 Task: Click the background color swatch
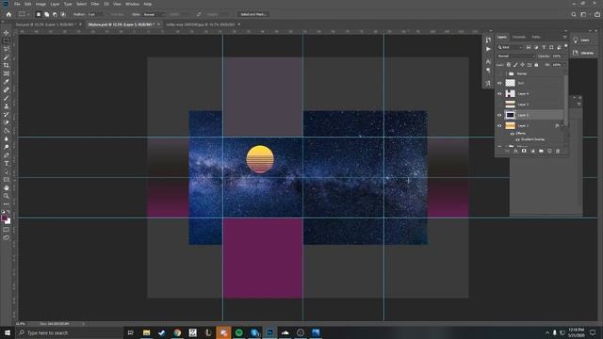(x=8, y=222)
